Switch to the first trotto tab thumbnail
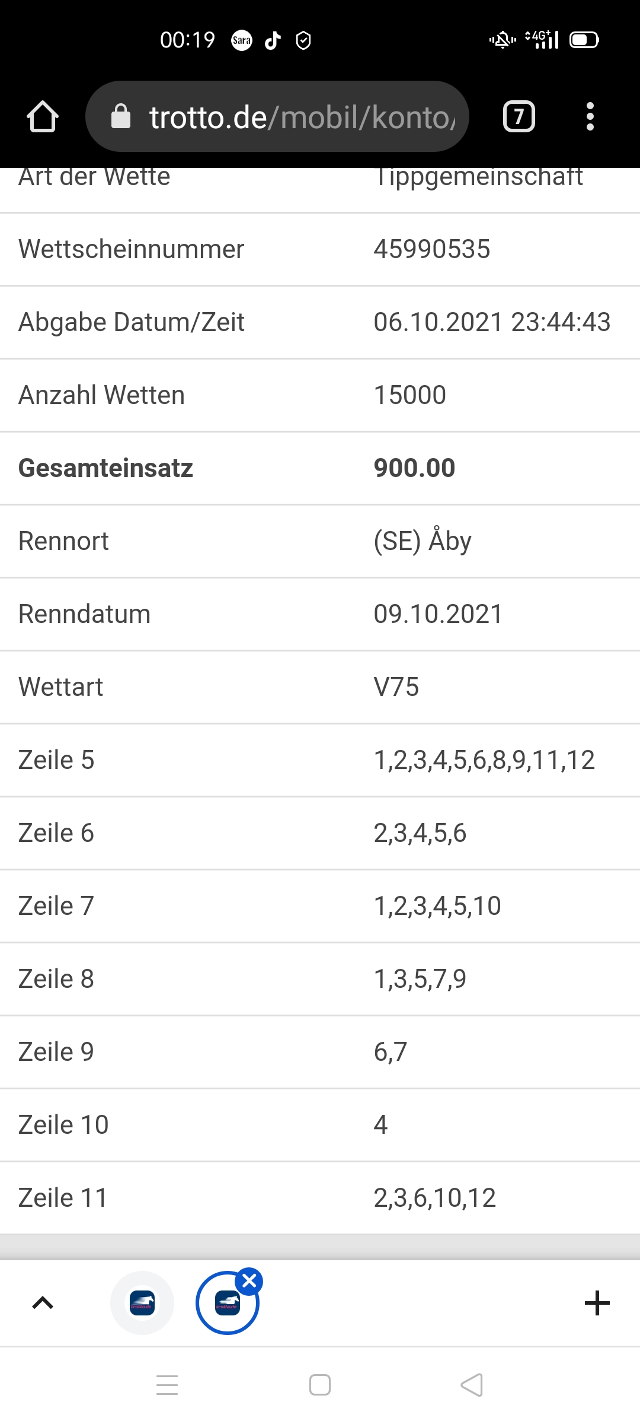This screenshot has width=640, height=1424. click(142, 1303)
